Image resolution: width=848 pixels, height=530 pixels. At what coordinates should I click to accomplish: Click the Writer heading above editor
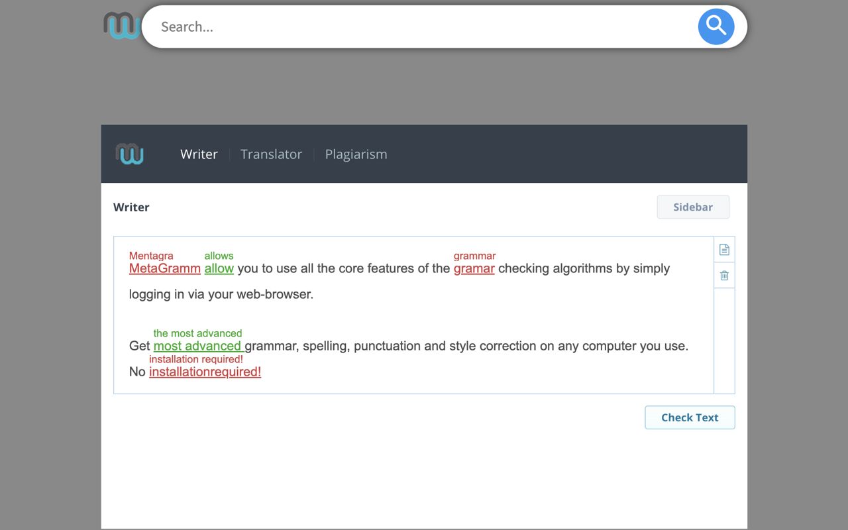pos(131,207)
